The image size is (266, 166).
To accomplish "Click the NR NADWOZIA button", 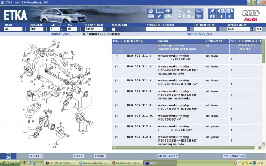I will pos(168,156).
